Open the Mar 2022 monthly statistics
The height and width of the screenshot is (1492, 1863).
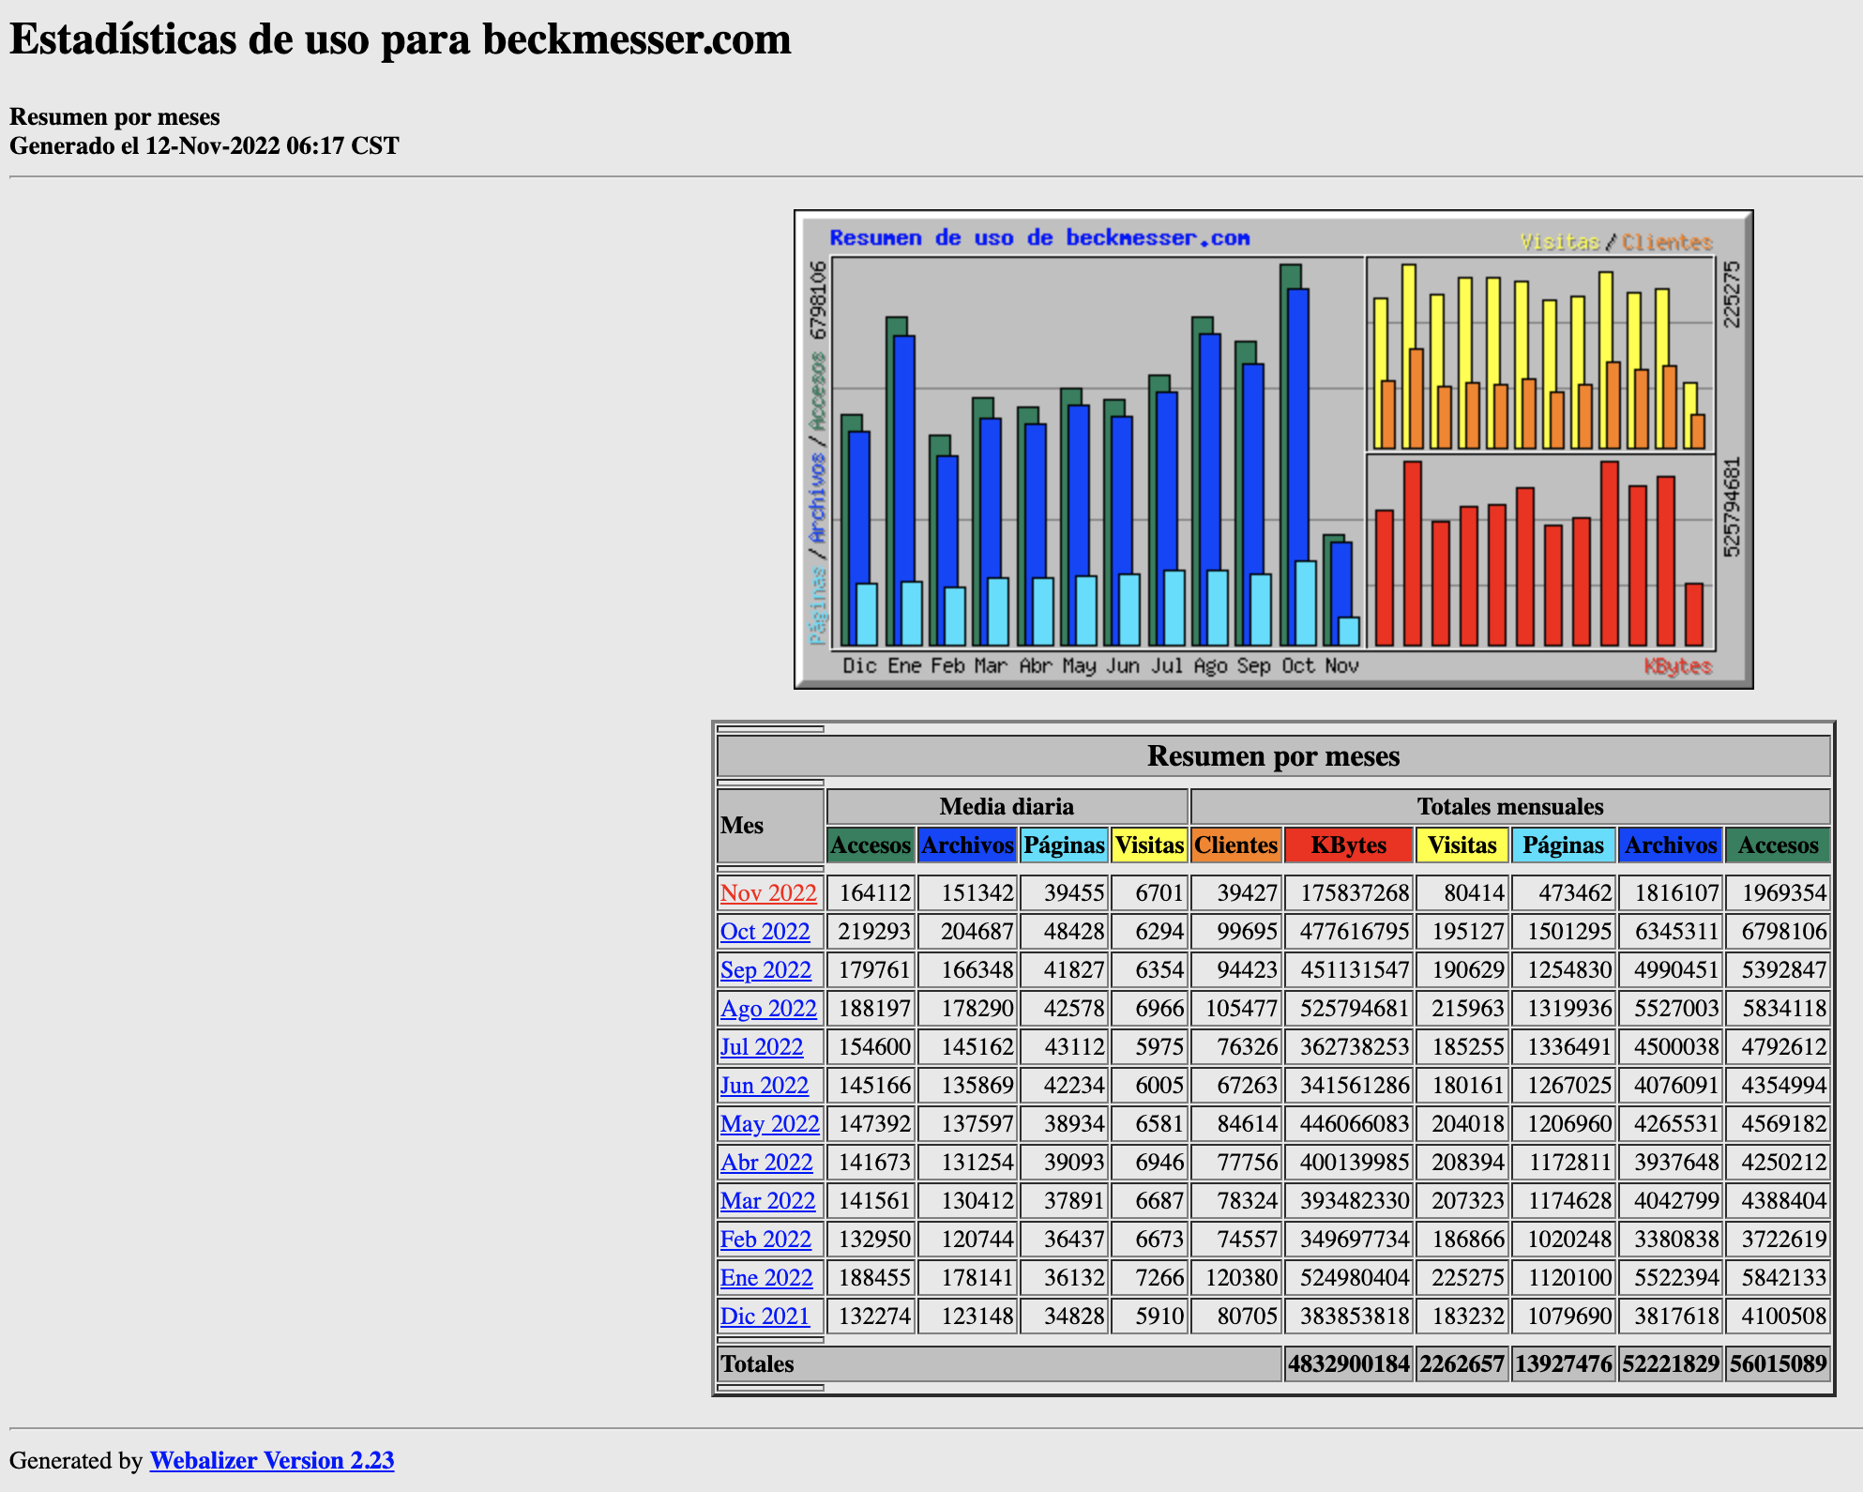coord(767,1200)
